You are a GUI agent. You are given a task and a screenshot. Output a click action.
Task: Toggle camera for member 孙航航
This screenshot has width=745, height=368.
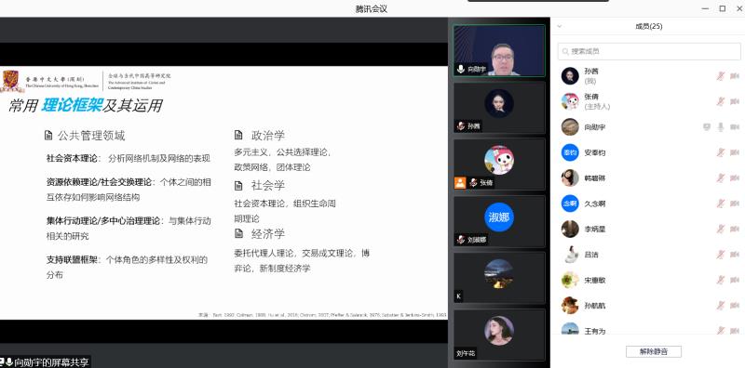click(735, 306)
